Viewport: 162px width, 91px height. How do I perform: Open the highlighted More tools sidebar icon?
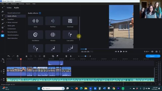tap(3, 36)
